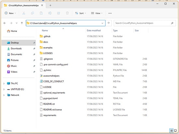Select the README.rst.license file
Viewport: 179px width, 134px height.
click(52, 110)
